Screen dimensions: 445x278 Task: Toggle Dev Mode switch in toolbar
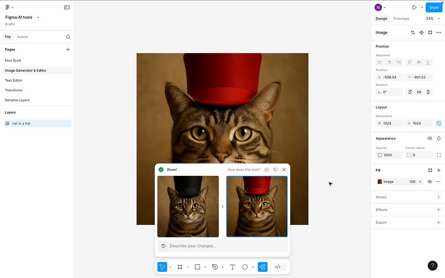pos(280,267)
